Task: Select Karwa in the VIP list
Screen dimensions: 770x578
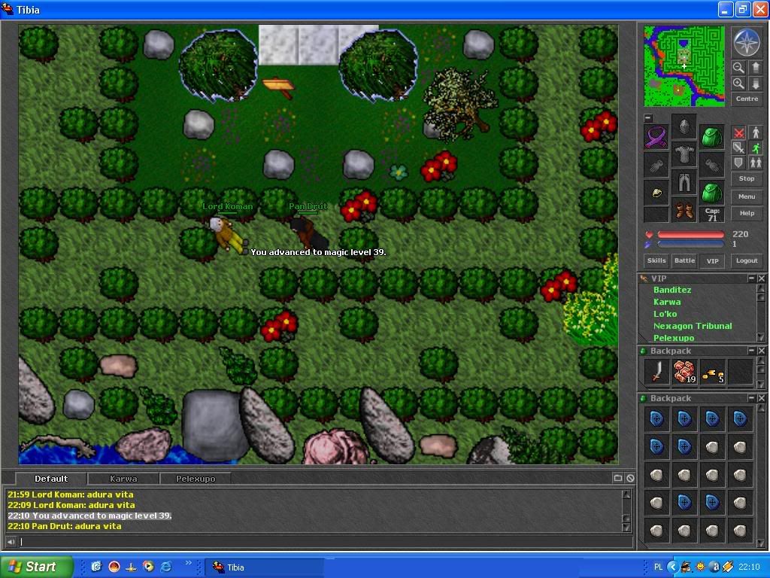Action: pos(667,302)
